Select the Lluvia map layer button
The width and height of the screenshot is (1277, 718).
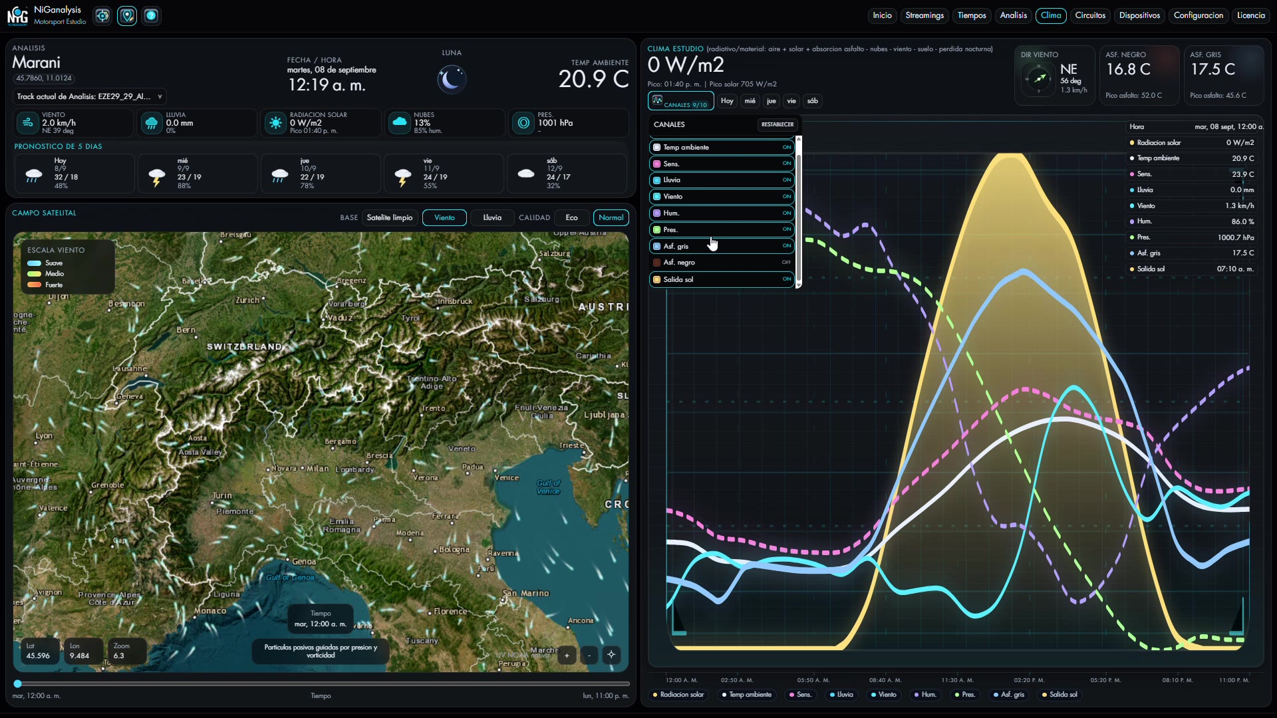pyautogui.click(x=492, y=217)
